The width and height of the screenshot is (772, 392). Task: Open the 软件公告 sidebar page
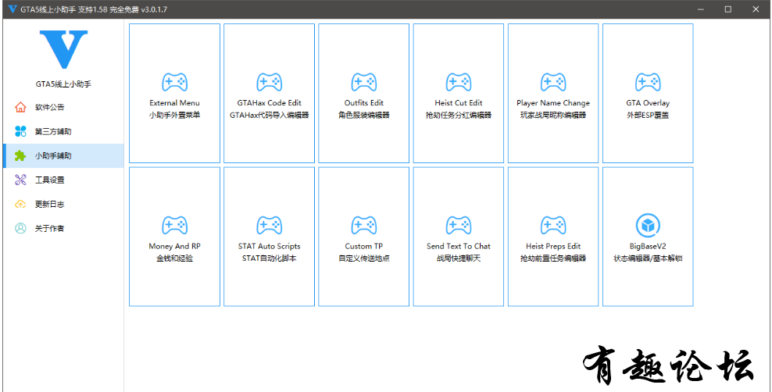point(63,107)
